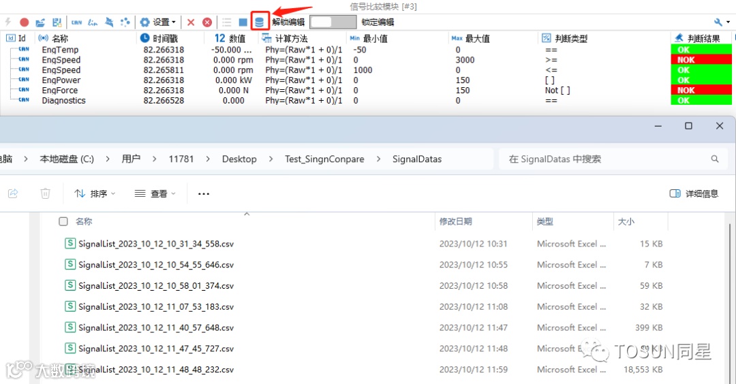Click the blue square stop icon
The image size is (736, 384).
(243, 22)
